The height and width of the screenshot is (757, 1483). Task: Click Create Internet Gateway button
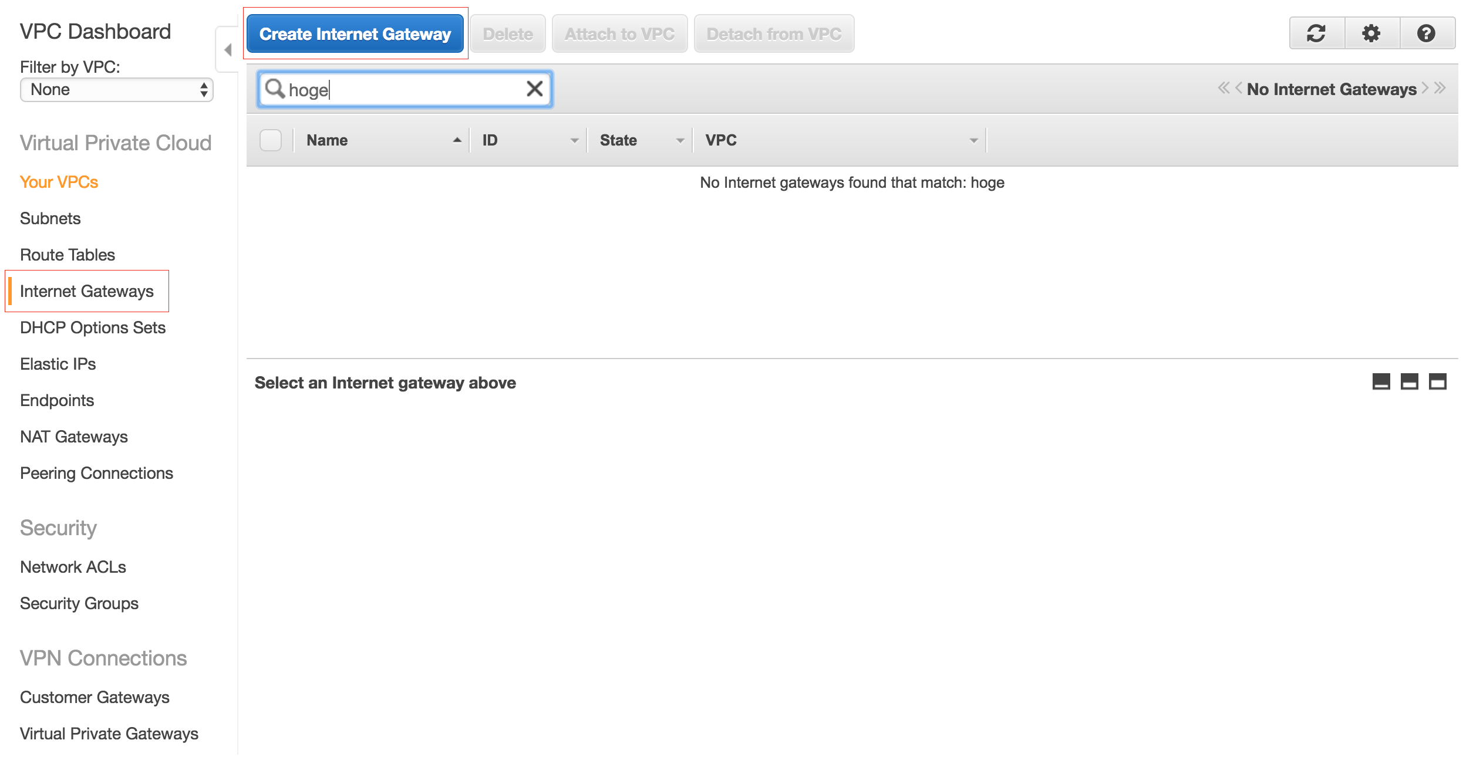point(355,33)
